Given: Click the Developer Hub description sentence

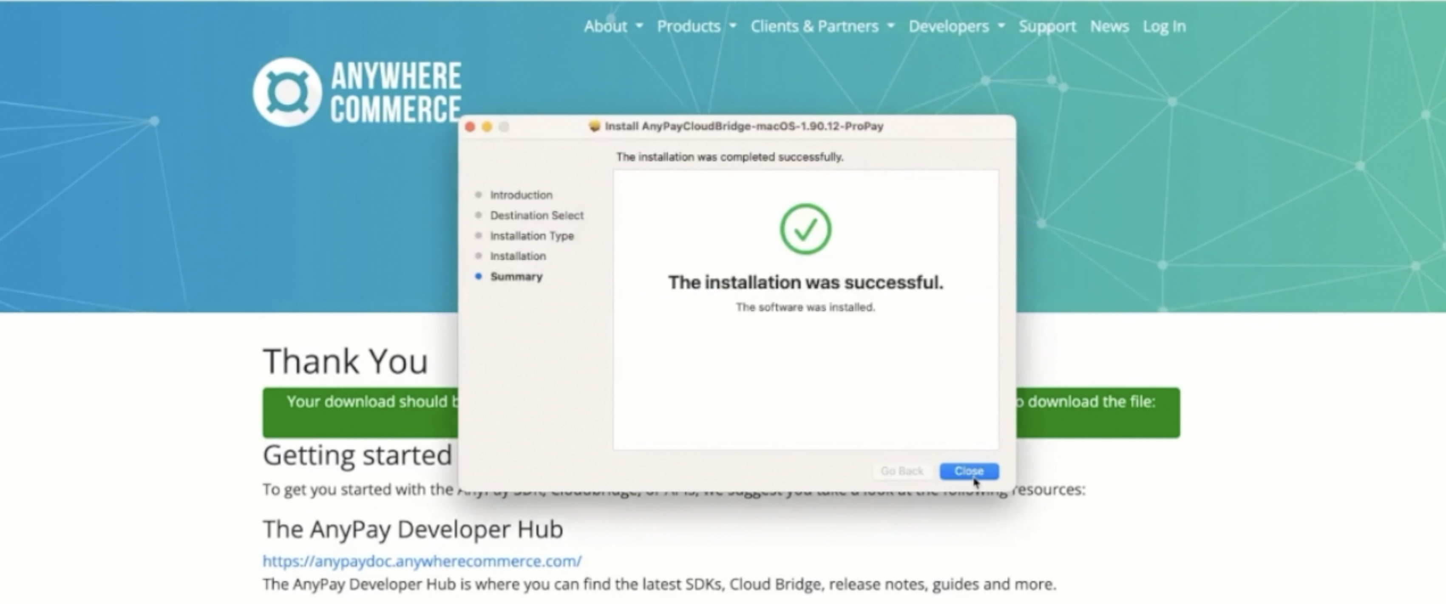Looking at the screenshot, I should 660,584.
